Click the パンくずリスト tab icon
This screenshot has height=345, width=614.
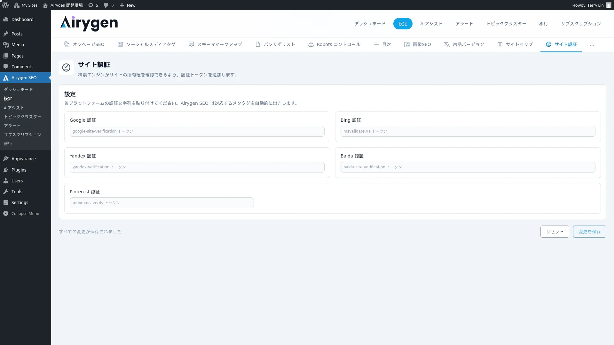pyautogui.click(x=258, y=44)
